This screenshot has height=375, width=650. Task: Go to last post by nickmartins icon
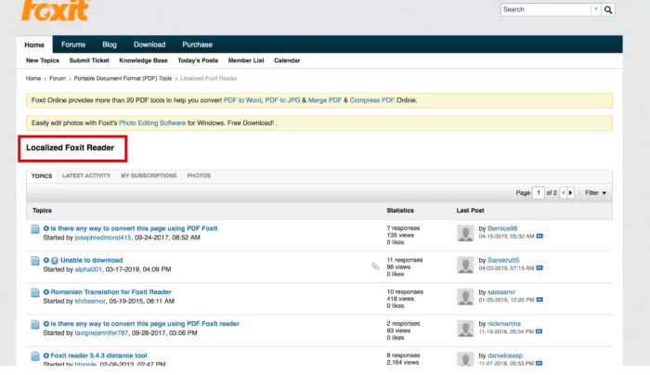click(539, 331)
